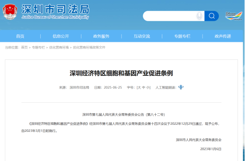The width and height of the screenshot is (245, 161).
Task: Click the signature 深圳市人民代表大会常务委员会
Action: pyautogui.click(x=199, y=140)
